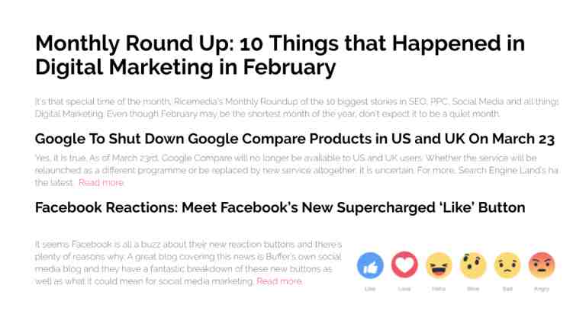Click the 'Like' caption under thumbs-up icon

point(370,289)
